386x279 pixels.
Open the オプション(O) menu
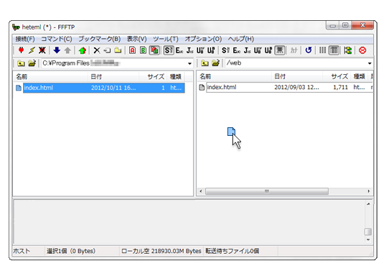203,39
